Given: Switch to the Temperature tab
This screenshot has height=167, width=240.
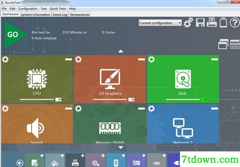Looking at the screenshot, I should click(x=80, y=14).
